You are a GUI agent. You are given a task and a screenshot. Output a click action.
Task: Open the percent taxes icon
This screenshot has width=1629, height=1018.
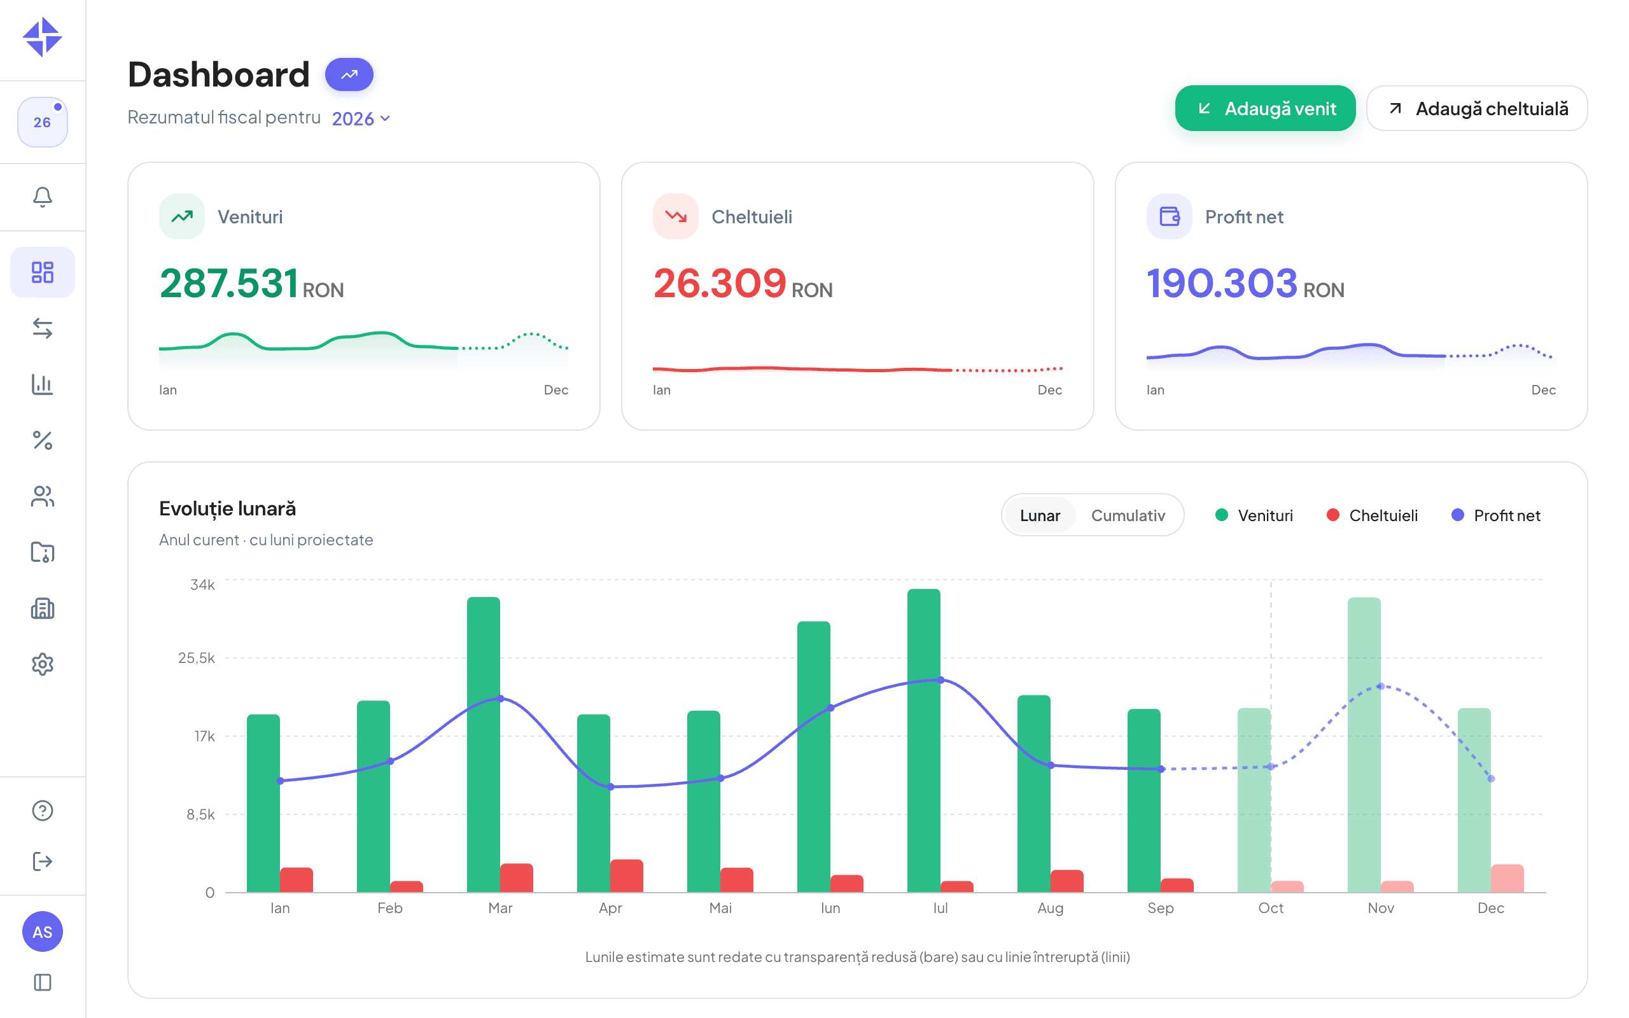pos(43,440)
